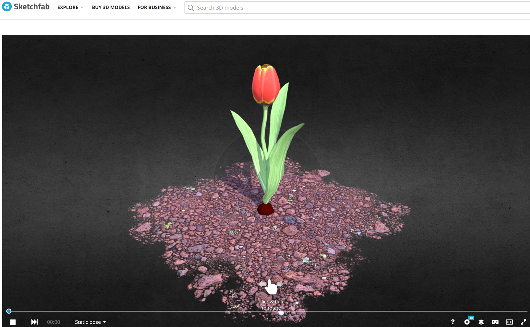This screenshot has height=327, width=530.
Task: Click the 00:00 animation time readout
Action: pyautogui.click(x=54, y=322)
